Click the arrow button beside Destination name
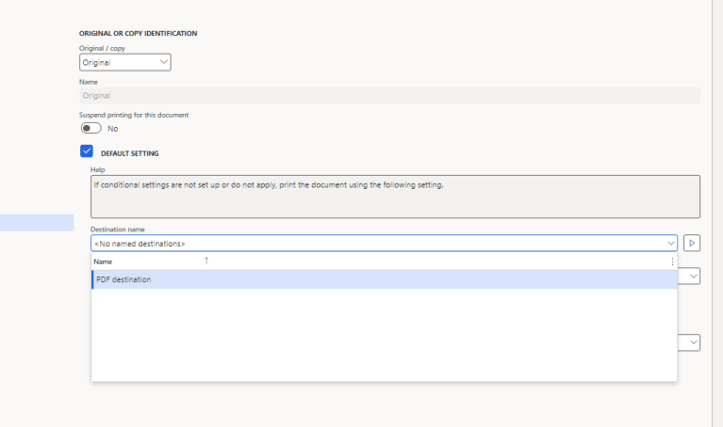 [x=692, y=244]
